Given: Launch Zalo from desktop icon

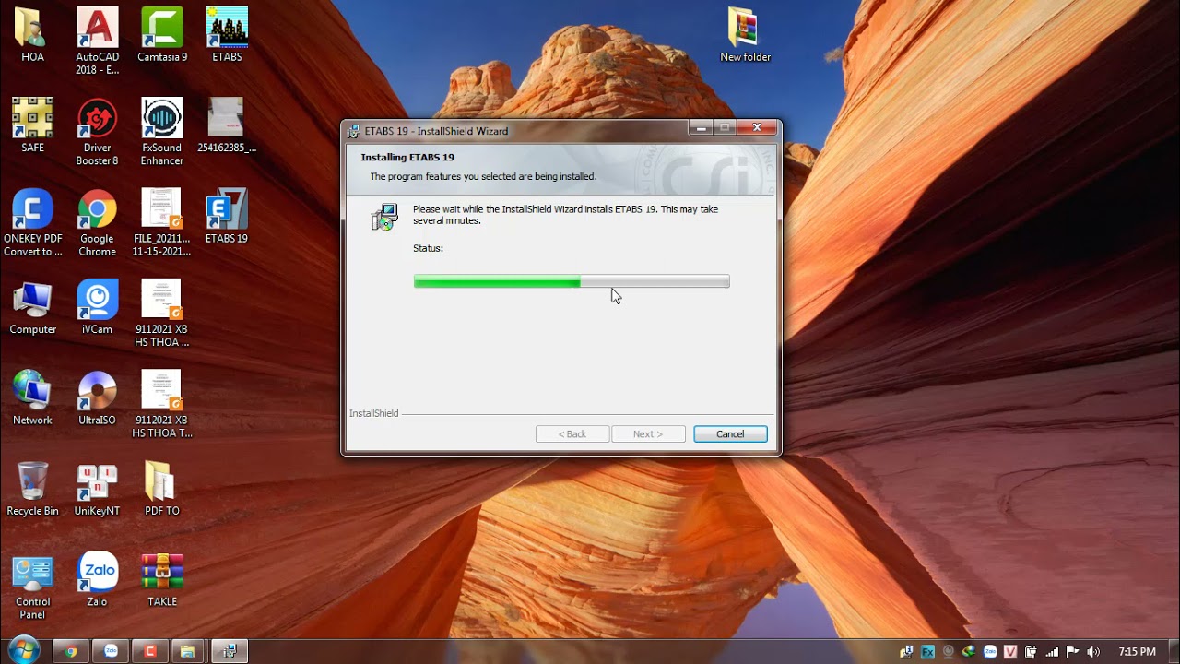Looking at the screenshot, I should [x=97, y=580].
